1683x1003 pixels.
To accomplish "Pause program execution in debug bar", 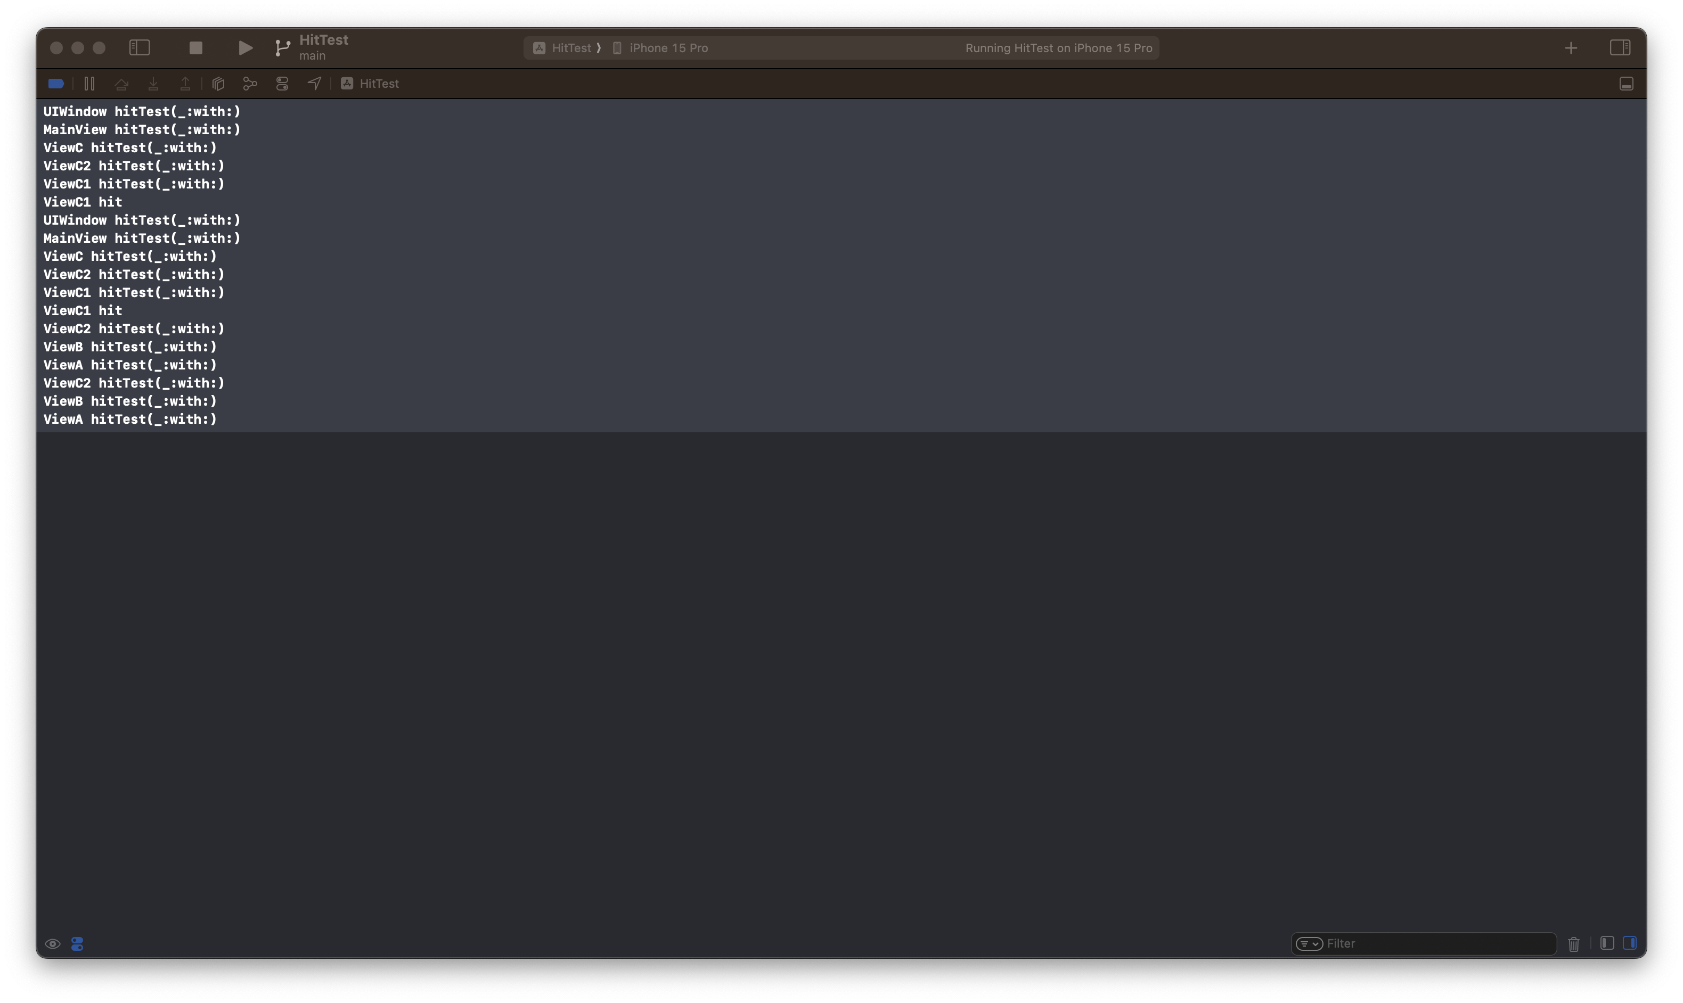I will (x=89, y=84).
